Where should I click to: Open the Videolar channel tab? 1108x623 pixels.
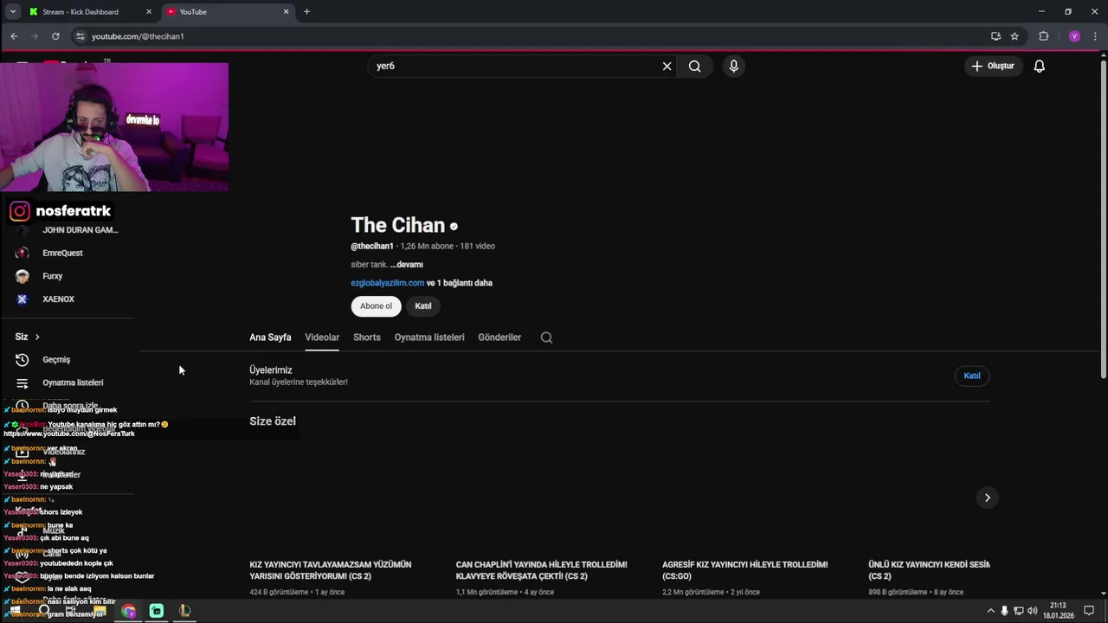(322, 337)
